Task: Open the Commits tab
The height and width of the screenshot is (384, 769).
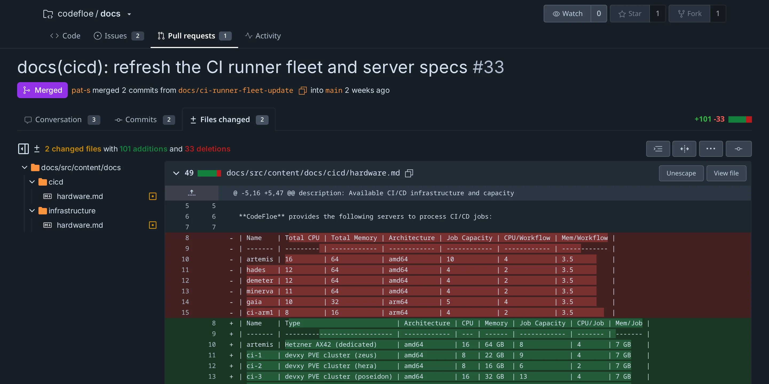Action: pos(144,119)
